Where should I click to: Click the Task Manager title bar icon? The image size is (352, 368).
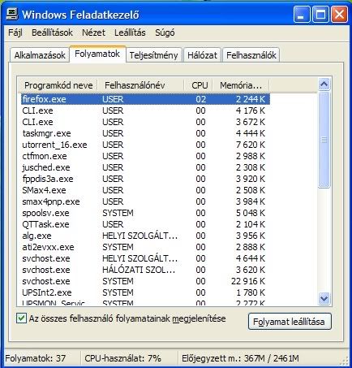pyautogui.click(x=12, y=14)
